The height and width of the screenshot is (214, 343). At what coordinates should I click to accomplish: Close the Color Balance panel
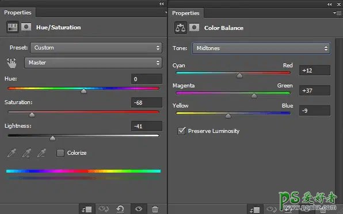(339, 4)
